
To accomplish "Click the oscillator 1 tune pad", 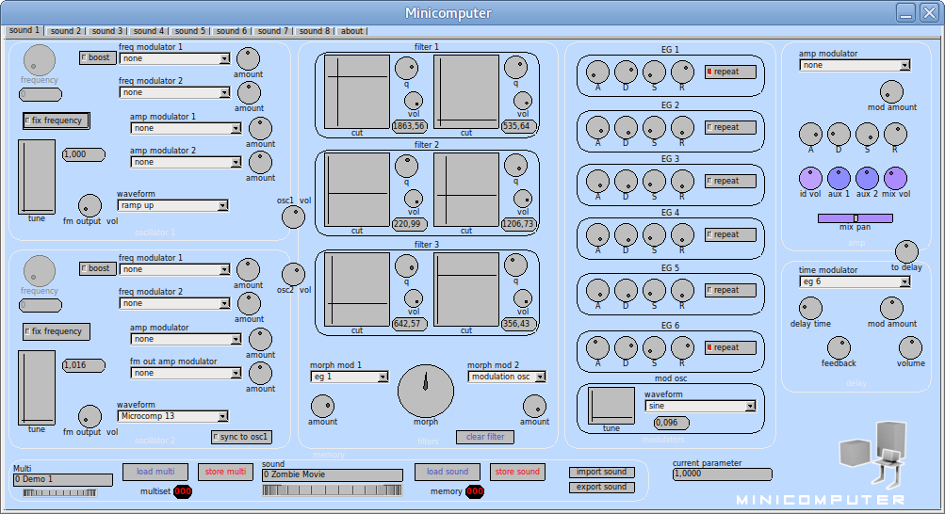I will pos(37,177).
